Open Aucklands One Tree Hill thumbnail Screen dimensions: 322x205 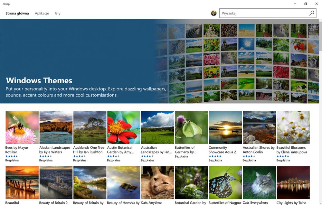[x=90, y=127]
